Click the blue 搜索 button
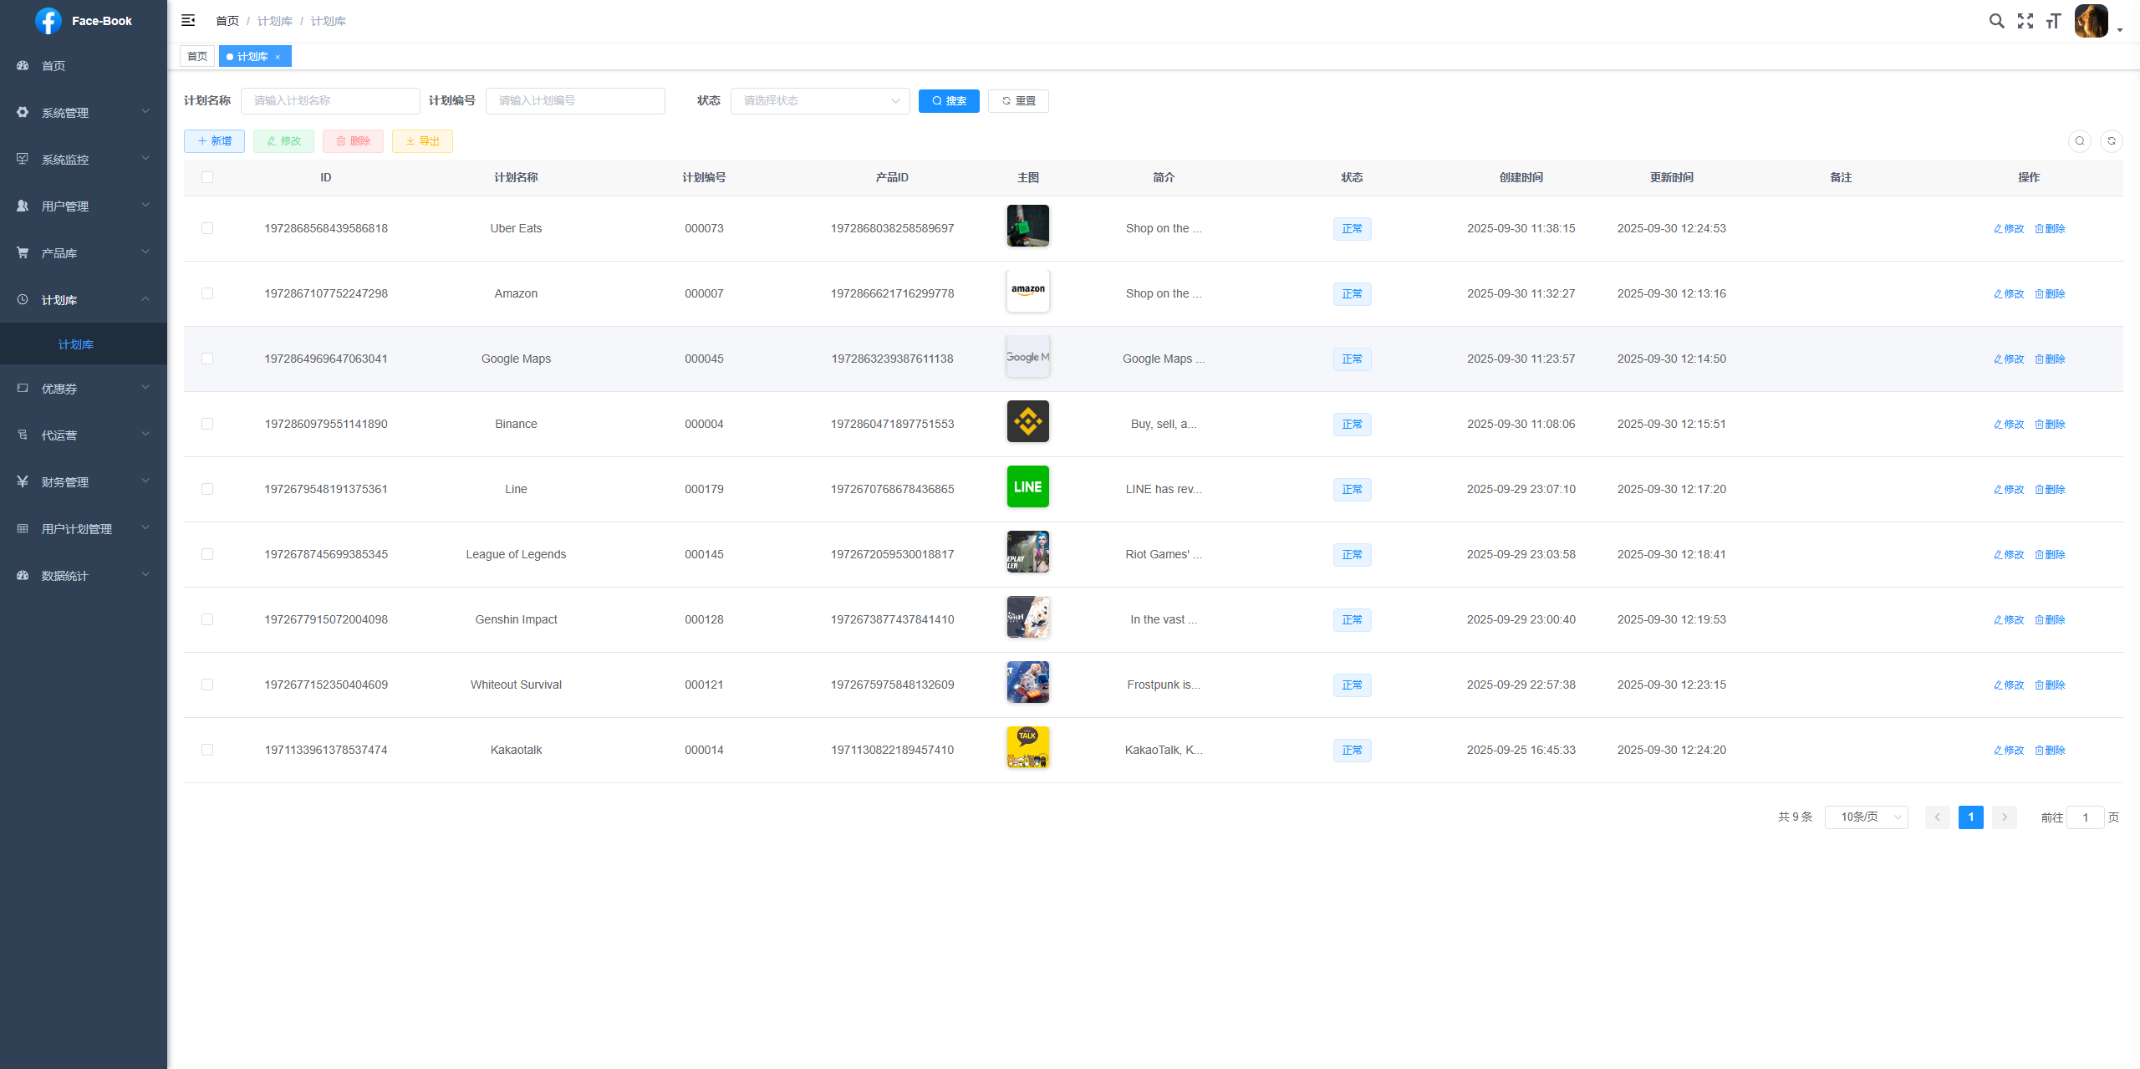 pos(949,101)
